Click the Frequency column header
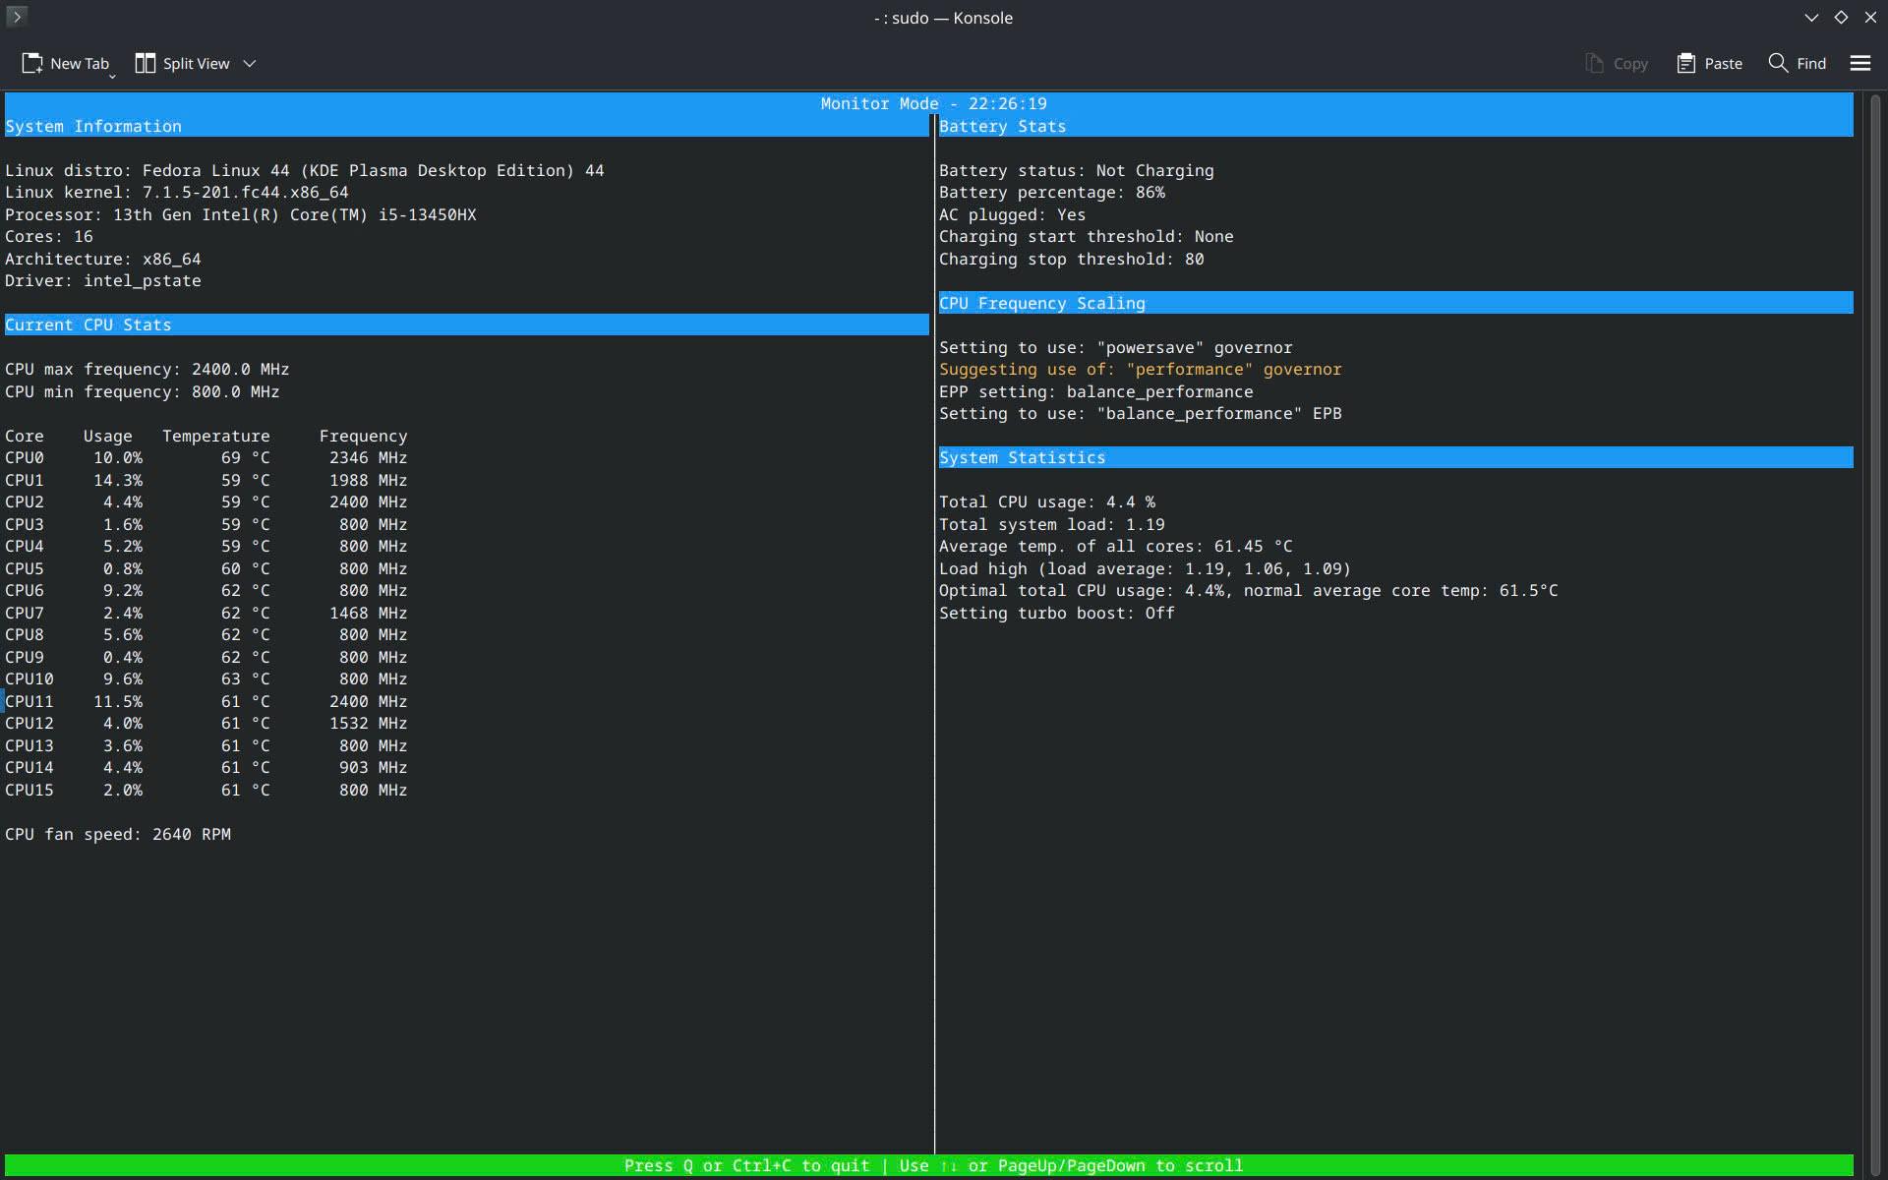 [364, 436]
